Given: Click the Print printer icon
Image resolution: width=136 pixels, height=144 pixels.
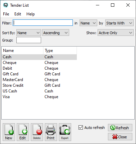Looking at the screenshot, I should point(51,132).
